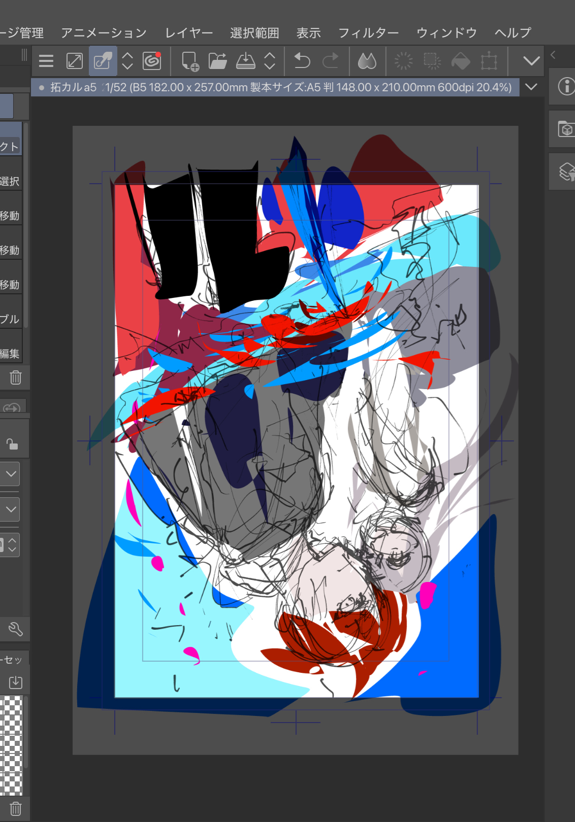Select the 編集 item in left list
Screen dimensions: 575x822
coord(10,354)
